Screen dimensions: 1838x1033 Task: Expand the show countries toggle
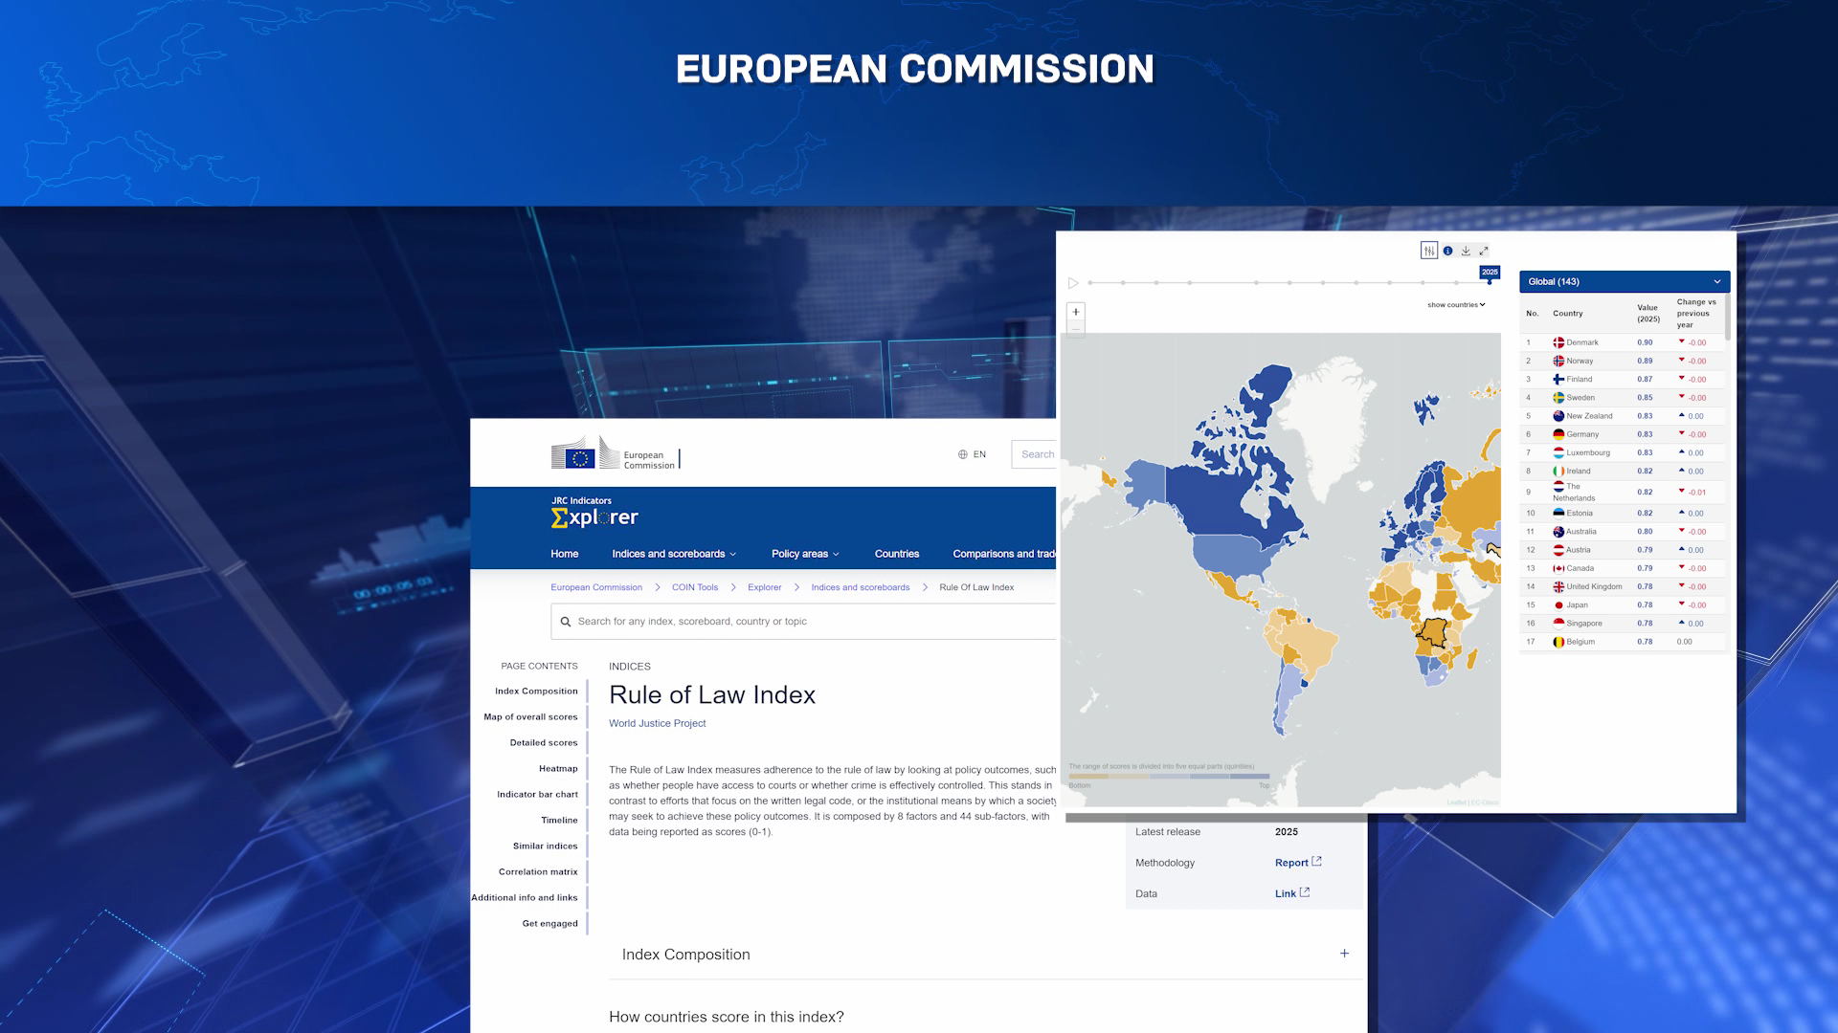click(1456, 305)
